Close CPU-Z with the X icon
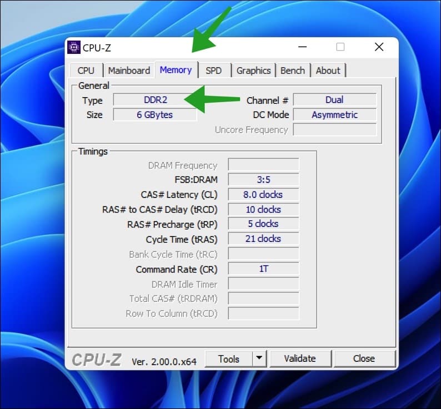This screenshot has height=409, width=441. (x=379, y=47)
